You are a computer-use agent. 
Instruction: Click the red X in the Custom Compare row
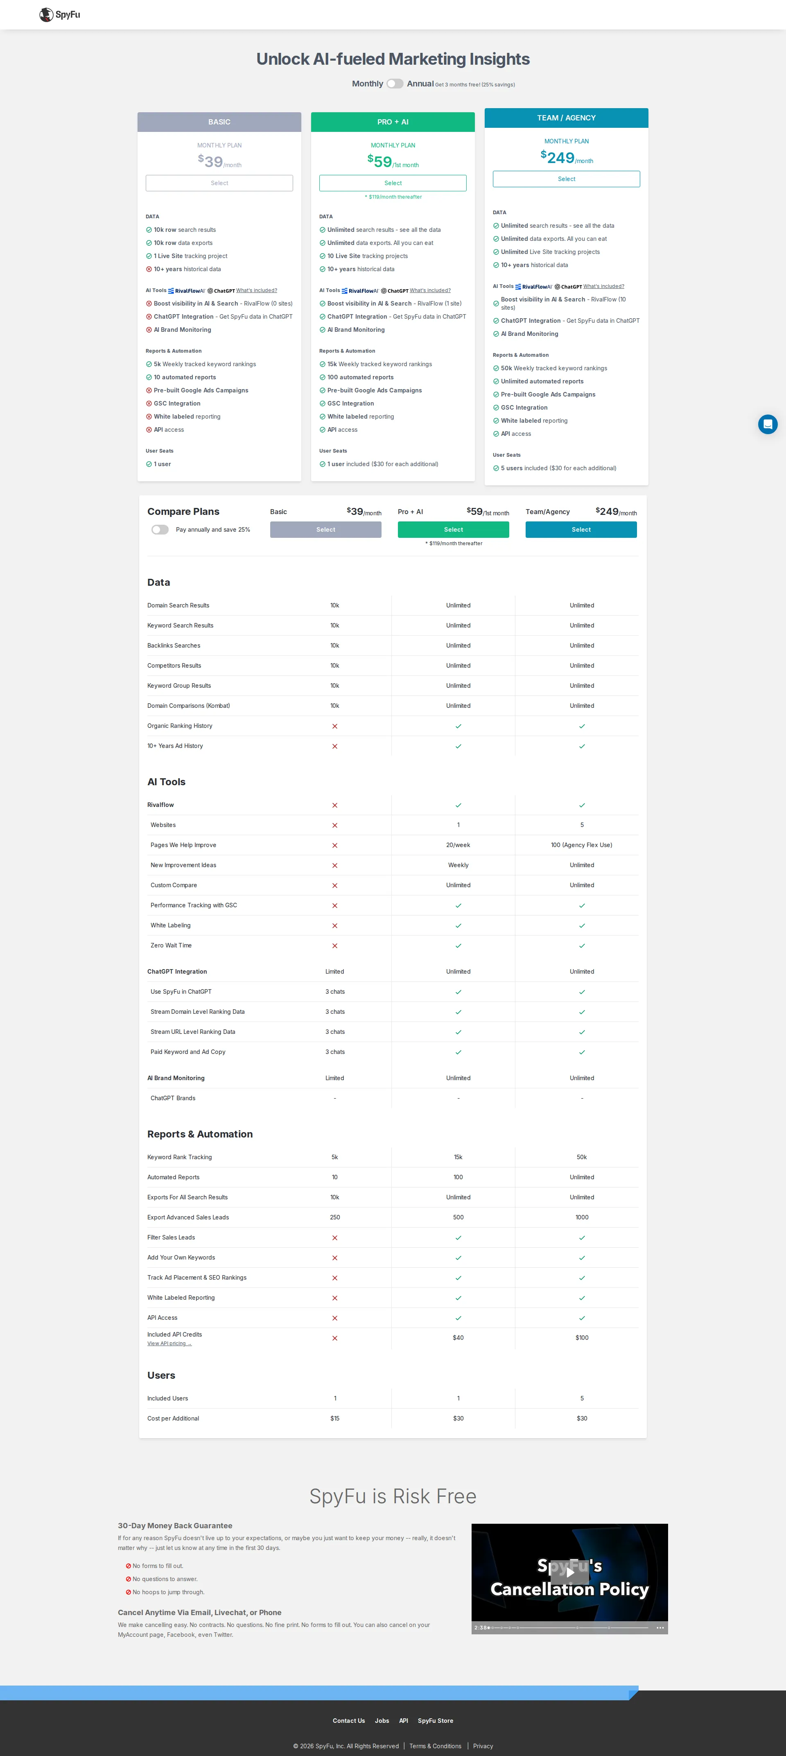(334, 886)
